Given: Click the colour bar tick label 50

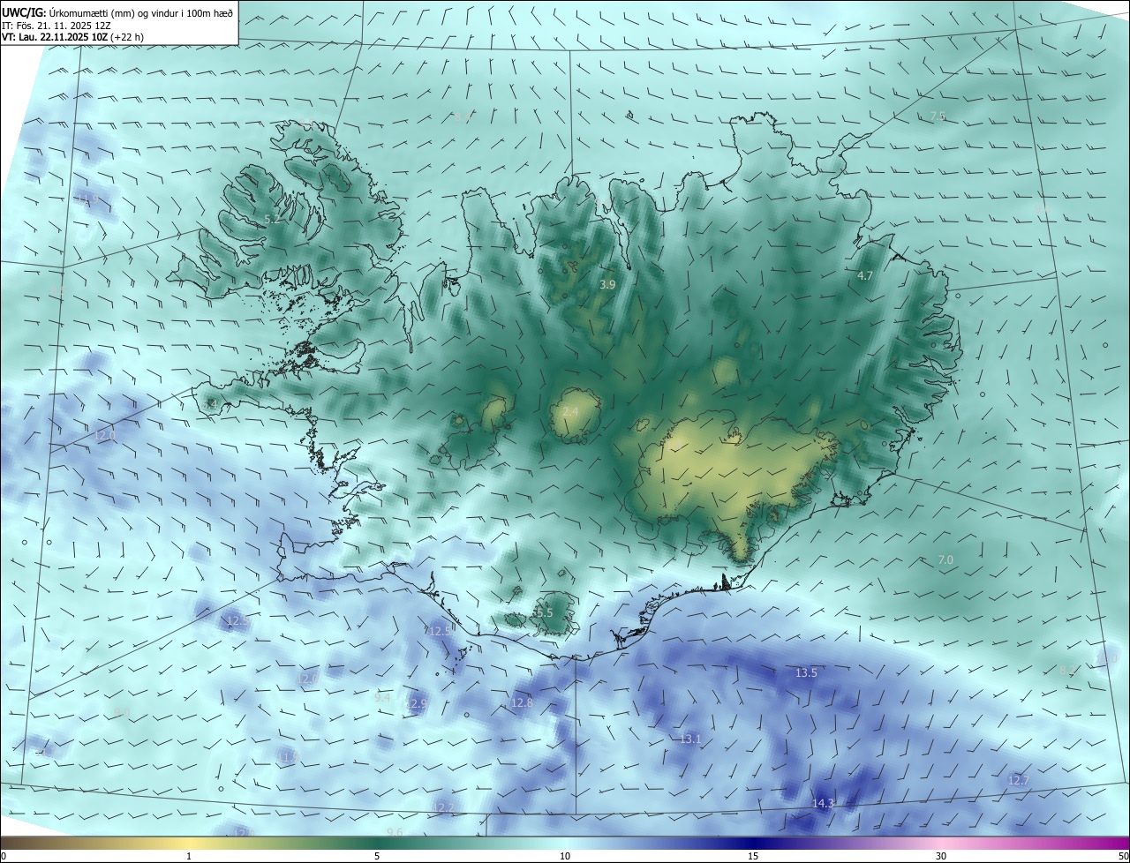Looking at the screenshot, I should 1123,856.
